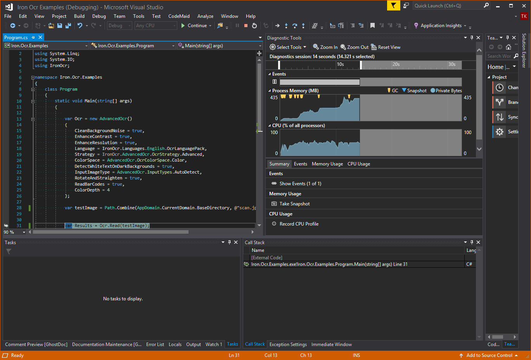Unpin the Call Stack panel
Screen dimensions: 531x360
click(472, 242)
